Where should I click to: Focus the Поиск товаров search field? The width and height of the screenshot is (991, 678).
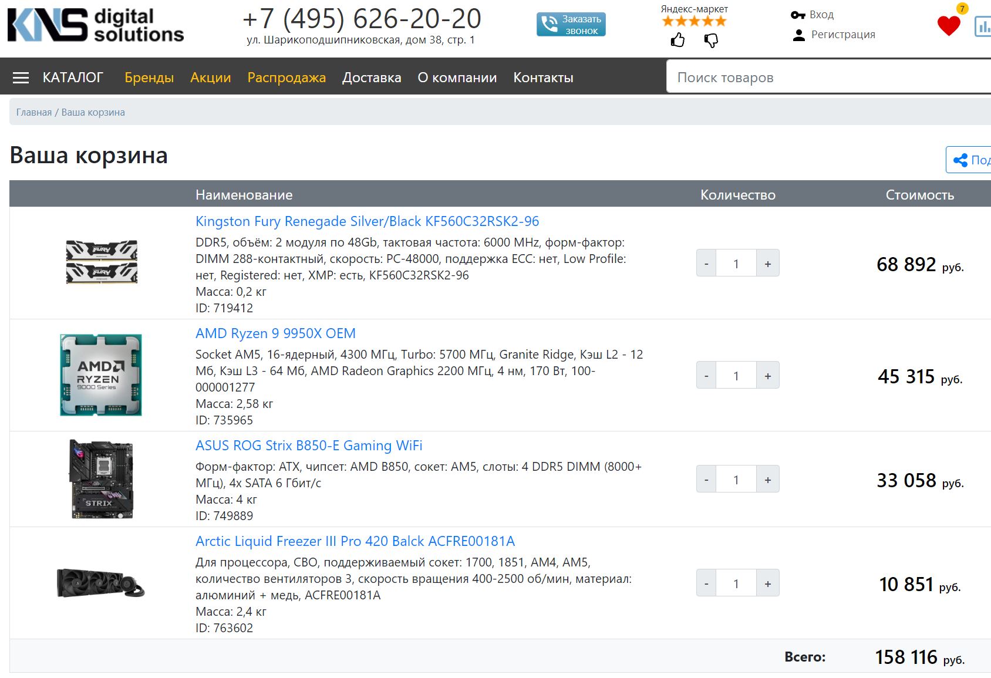[x=828, y=77]
